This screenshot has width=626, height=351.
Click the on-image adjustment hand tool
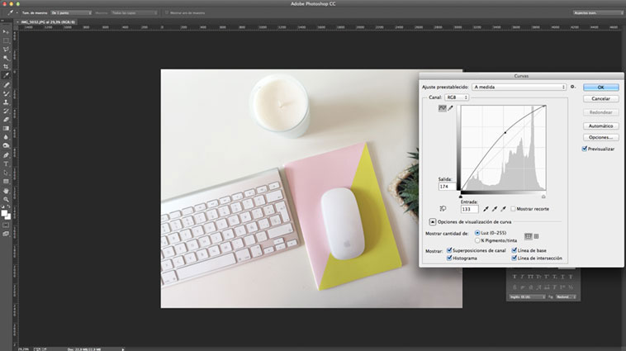[x=443, y=209]
